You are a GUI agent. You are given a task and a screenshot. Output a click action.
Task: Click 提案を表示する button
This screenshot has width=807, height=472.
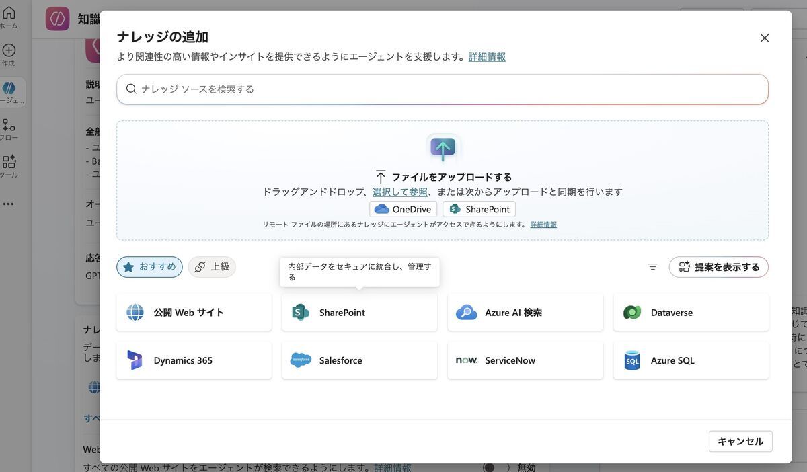coord(718,267)
